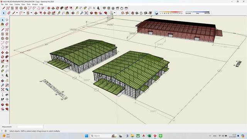
Task: Open the Window menu
Action: (x=35, y=4)
